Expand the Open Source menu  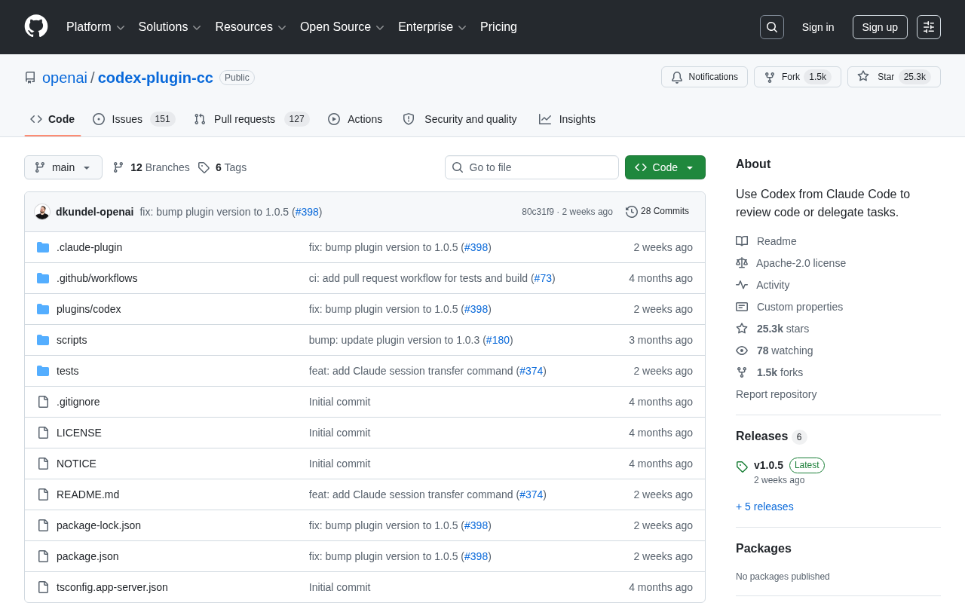point(342,27)
